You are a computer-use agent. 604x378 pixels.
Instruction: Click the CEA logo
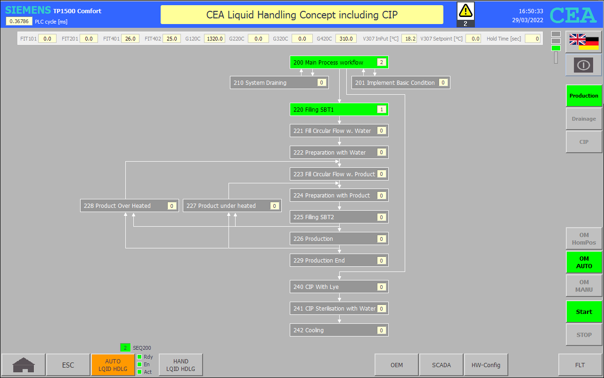pyautogui.click(x=573, y=15)
